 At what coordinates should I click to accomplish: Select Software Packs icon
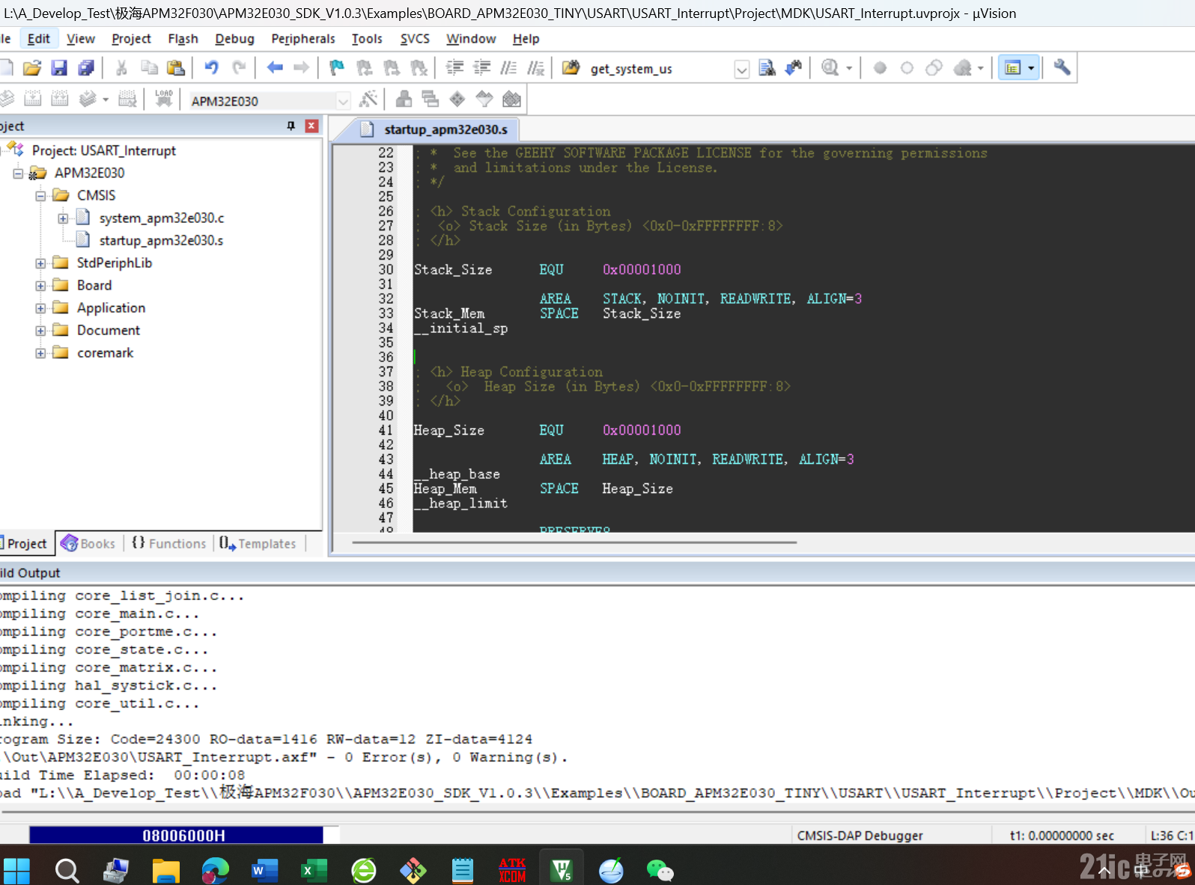pyautogui.click(x=484, y=99)
